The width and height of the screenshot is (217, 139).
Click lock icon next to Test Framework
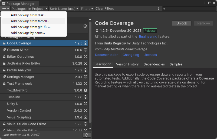[4, 84]
